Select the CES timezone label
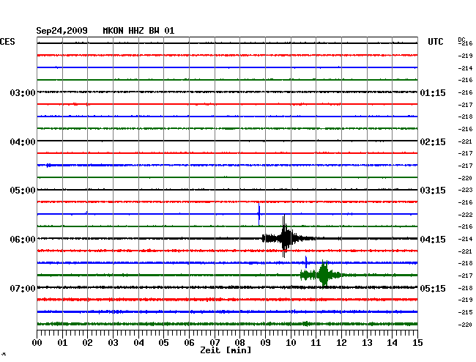The width and height of the screenshot is (476, 362). [7, 42]
